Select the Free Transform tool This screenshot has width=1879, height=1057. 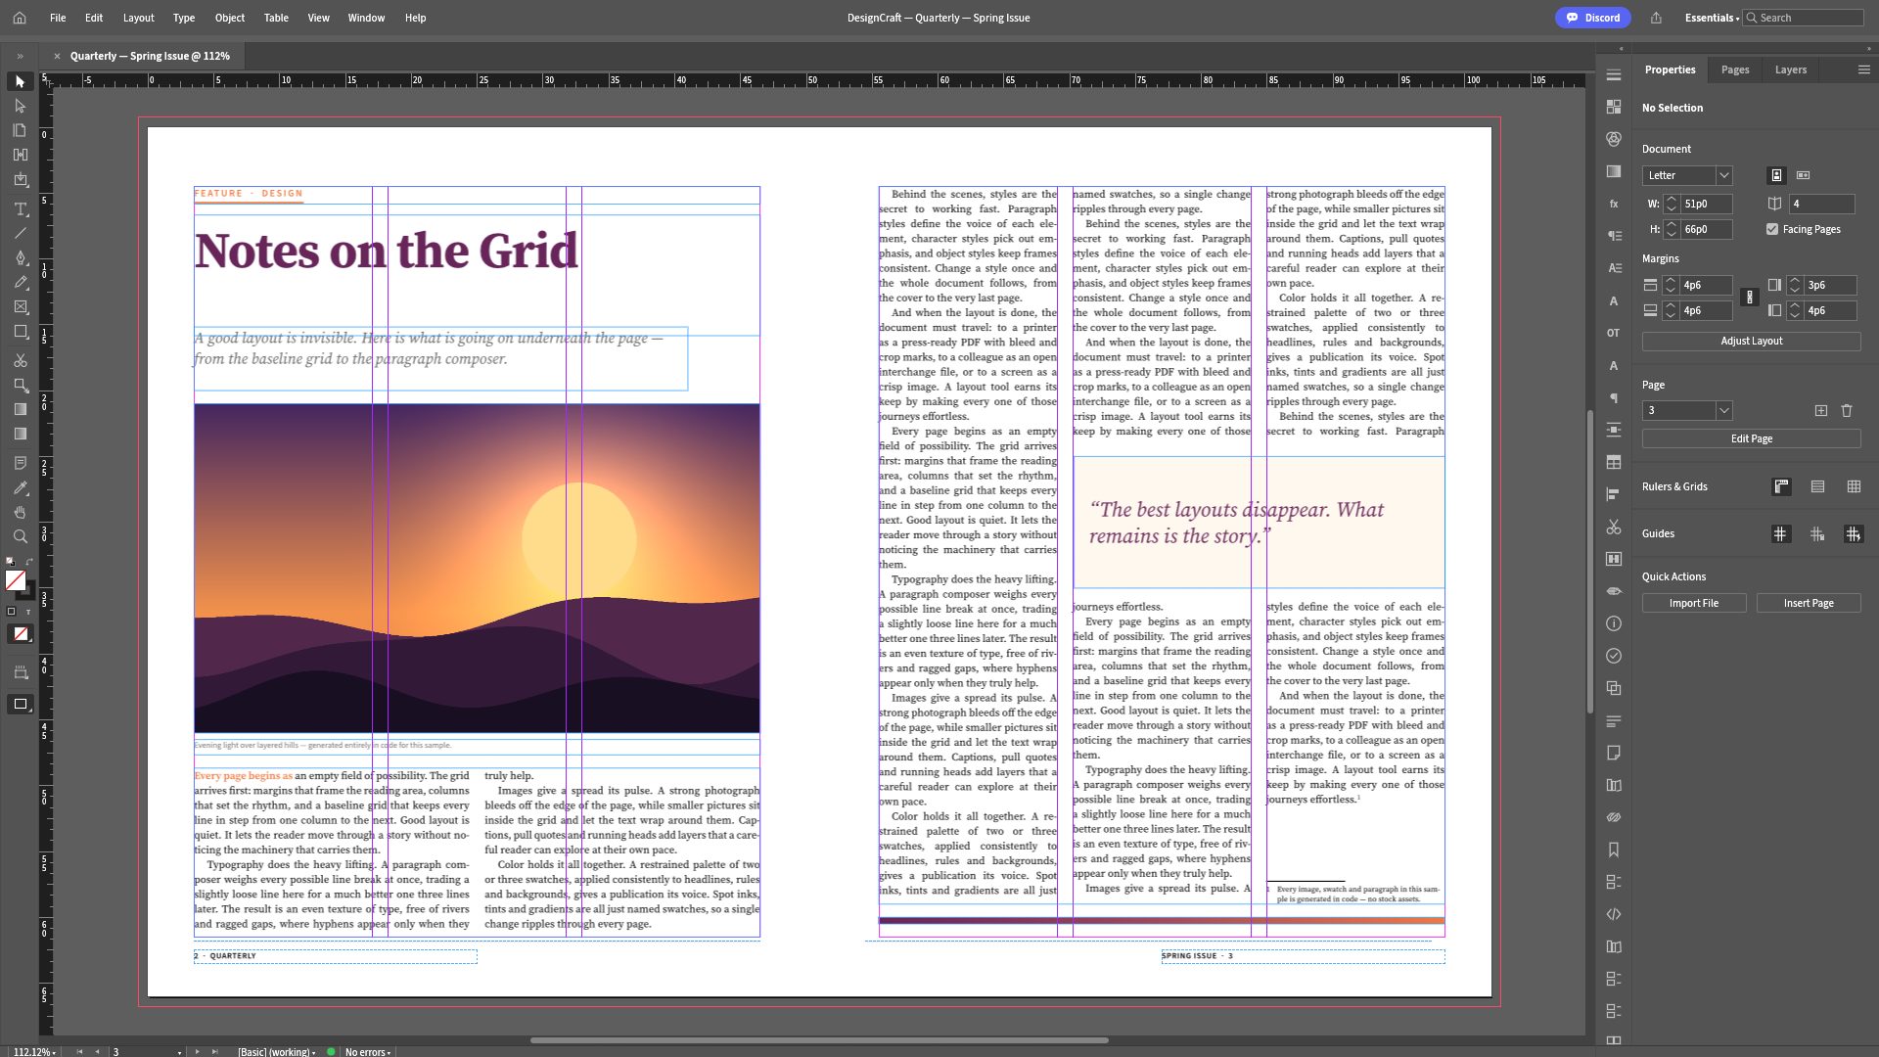(20, 385)
